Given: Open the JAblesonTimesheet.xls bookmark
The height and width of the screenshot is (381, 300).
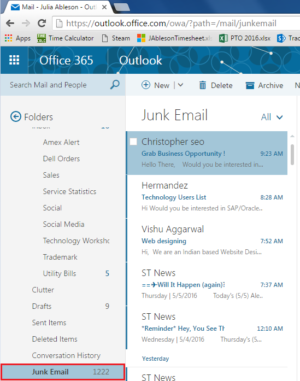Looking at the screenshot, I should click(174, 38).
